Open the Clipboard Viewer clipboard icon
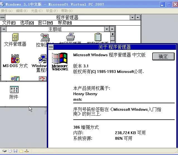 (98, 37)
